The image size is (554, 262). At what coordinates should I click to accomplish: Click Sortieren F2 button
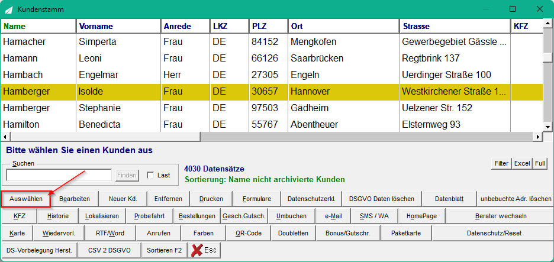(x=165, y=250)
